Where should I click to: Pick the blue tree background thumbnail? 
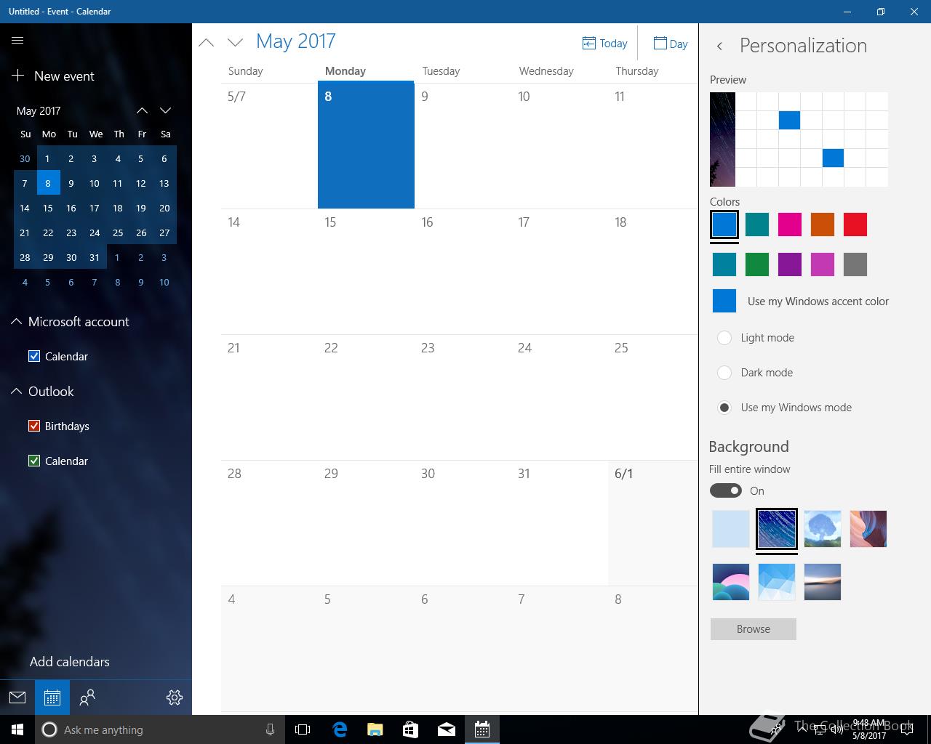823,529
